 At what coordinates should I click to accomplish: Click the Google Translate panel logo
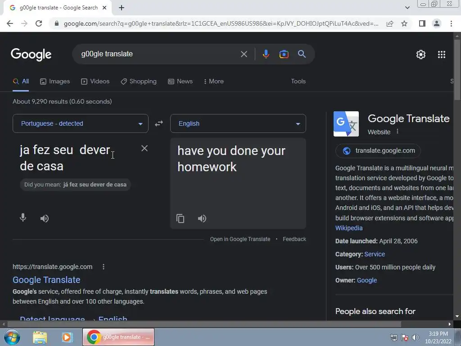coord(346,124)
